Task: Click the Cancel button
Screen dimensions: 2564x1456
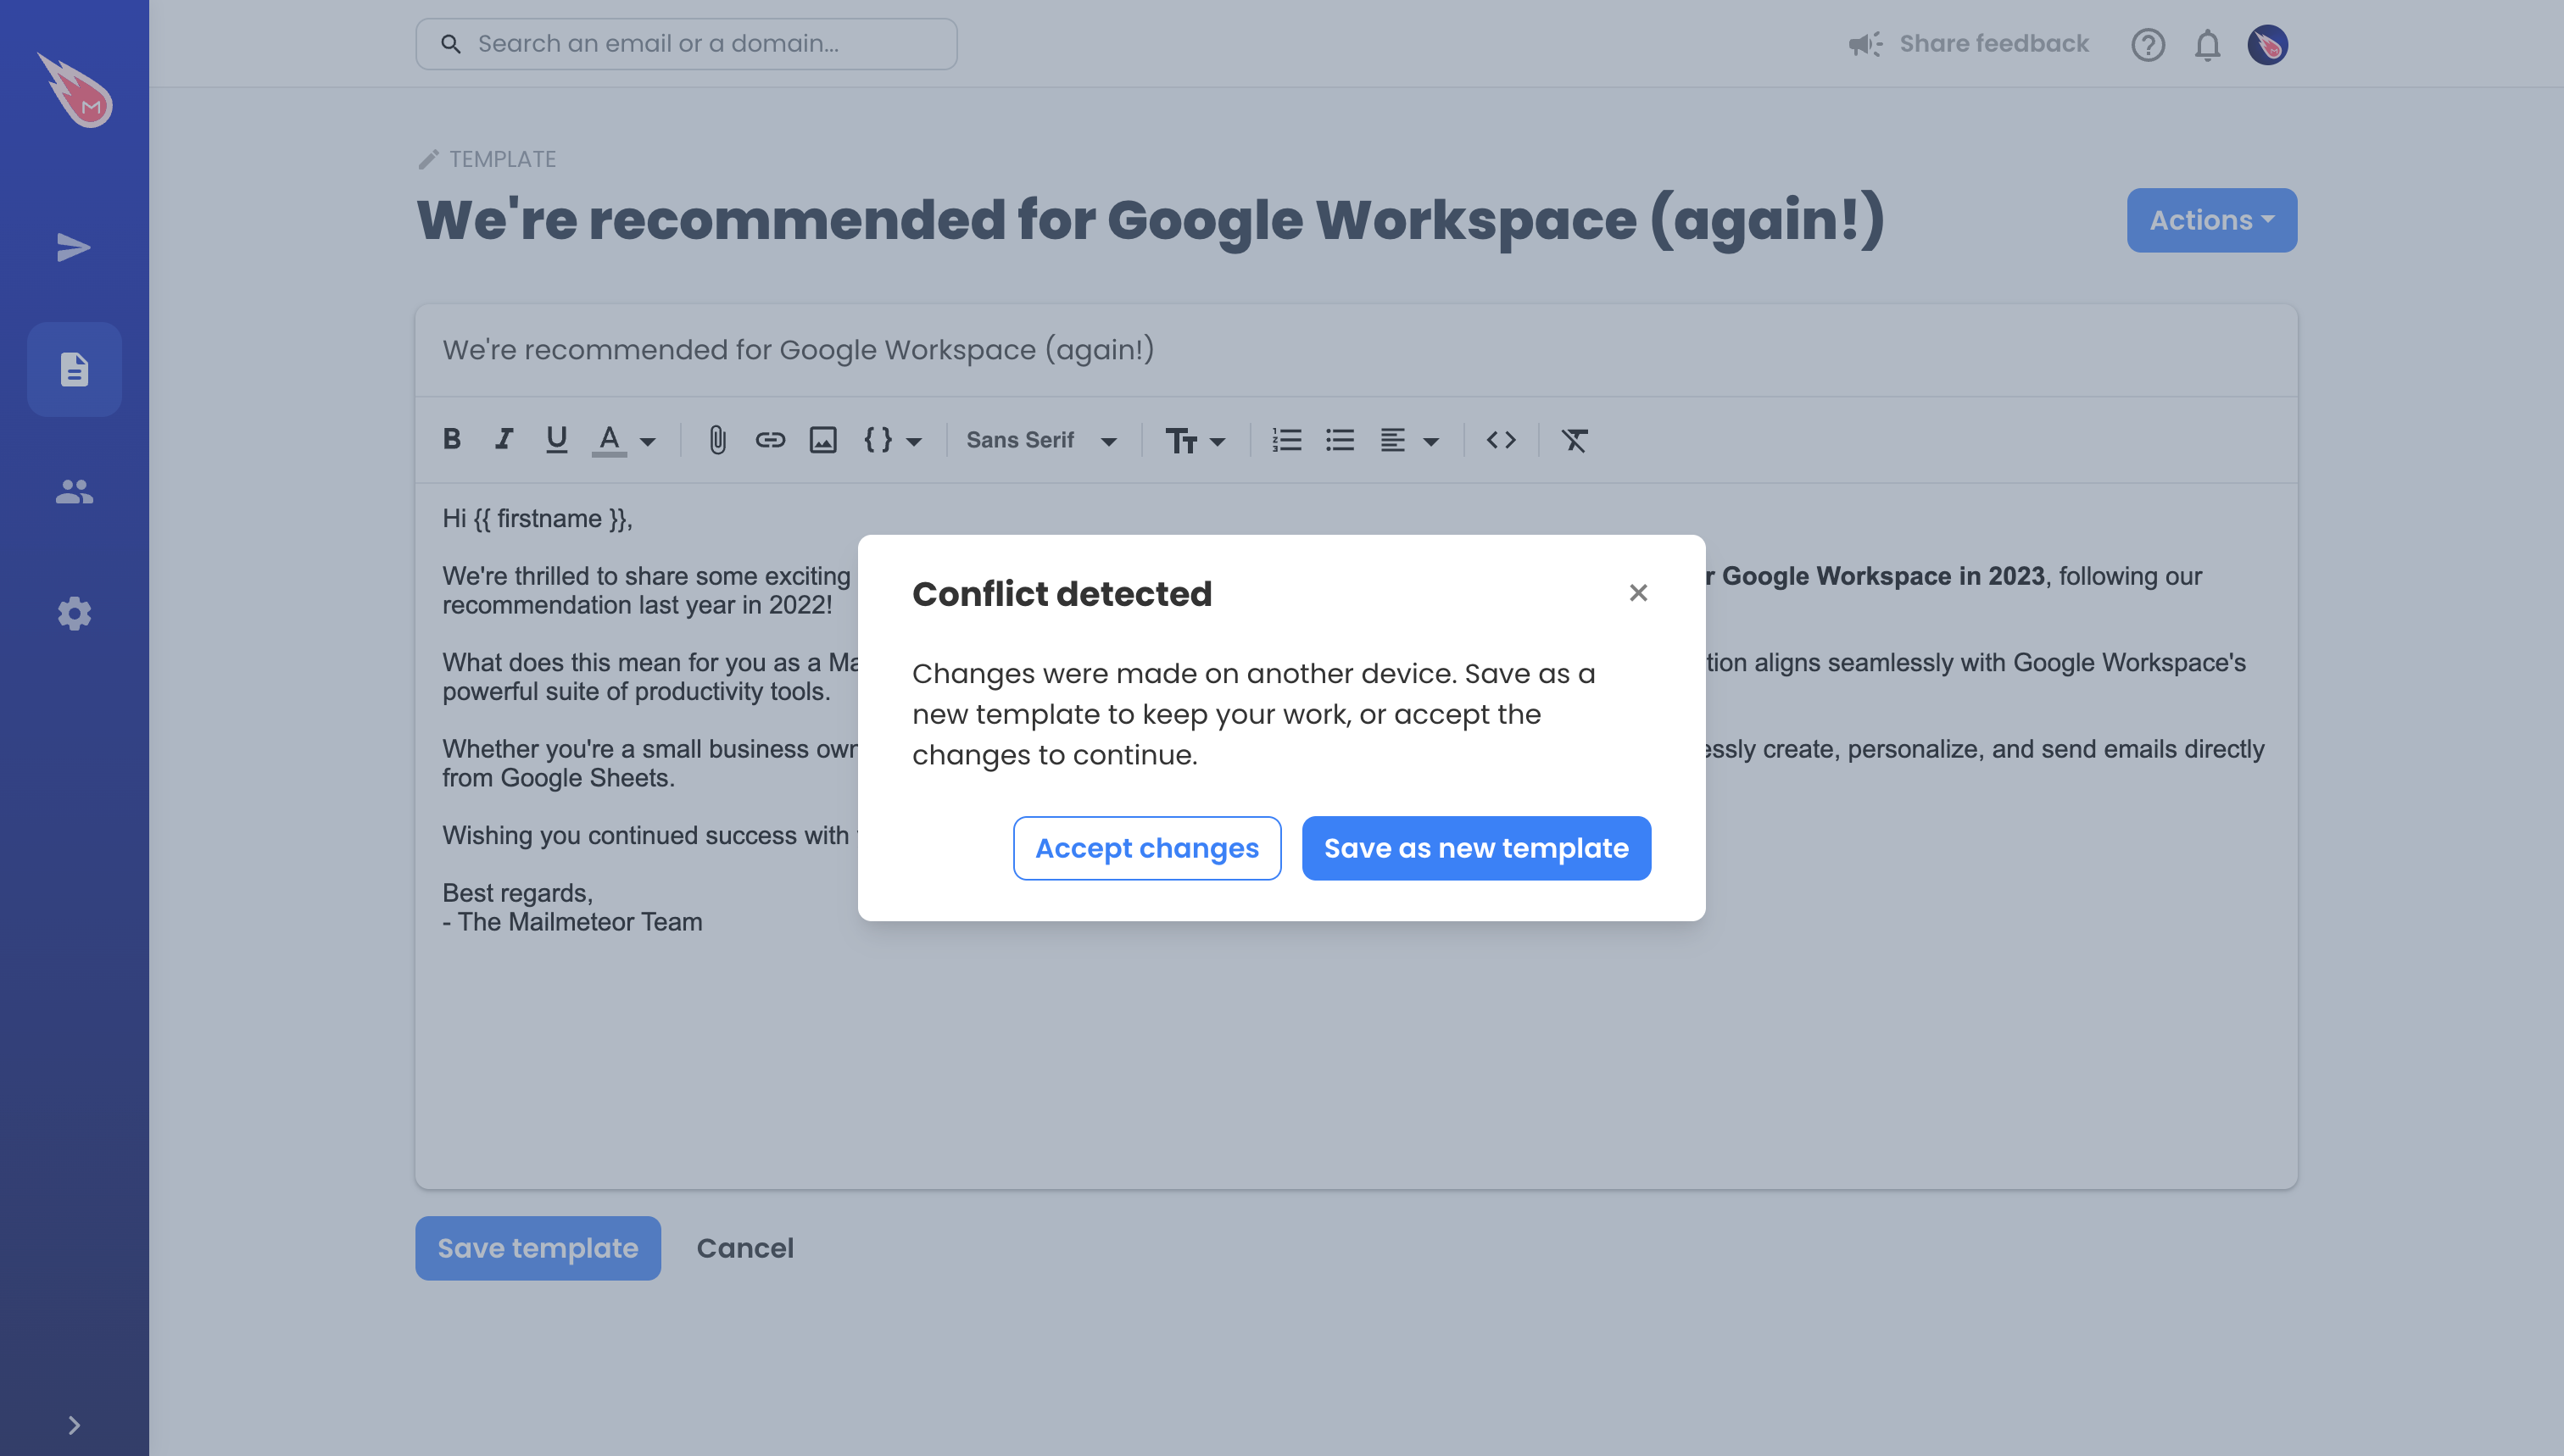Action: coord(744,1248)
